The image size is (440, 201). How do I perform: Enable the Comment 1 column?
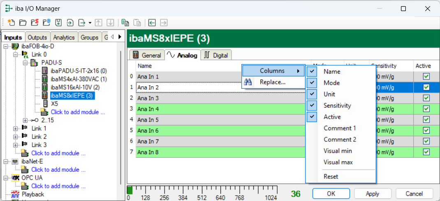tap(340, 128)
